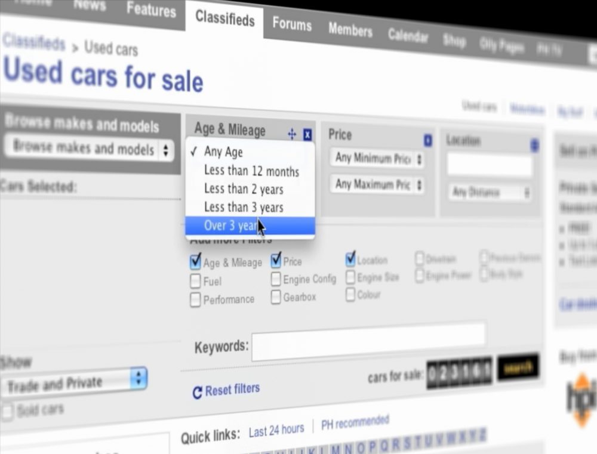Close the Price filter panel

pos(428,140)
